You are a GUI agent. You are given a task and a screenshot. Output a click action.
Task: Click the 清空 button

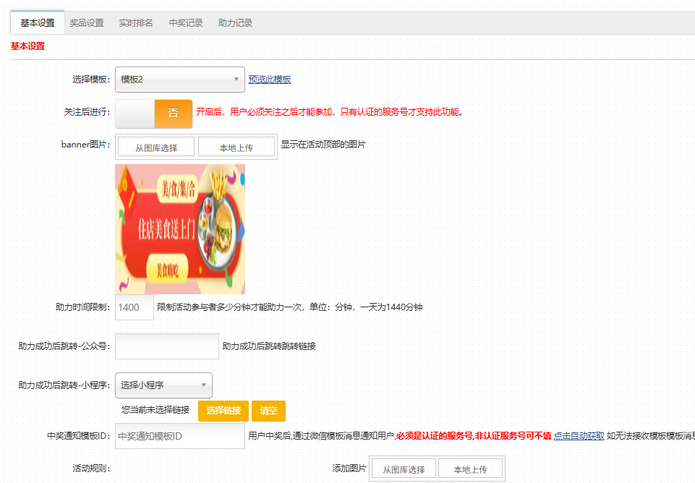[268, 411]
